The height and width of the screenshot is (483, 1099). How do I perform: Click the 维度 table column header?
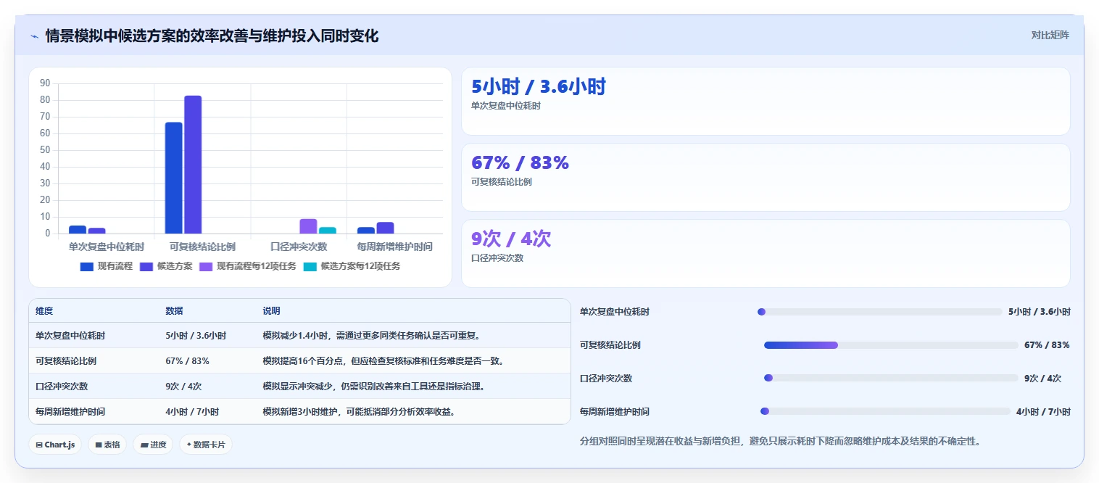[44, 311]
